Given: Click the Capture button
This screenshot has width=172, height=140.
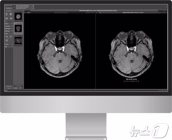Looking at the screenshot, I should click(16, 88).
